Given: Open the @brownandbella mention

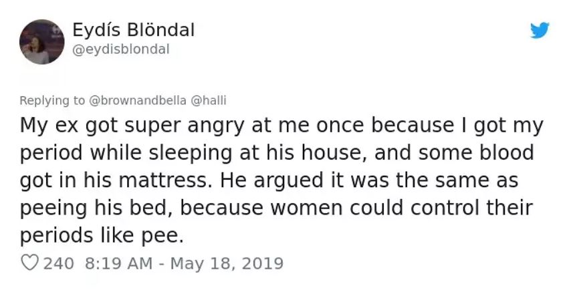Looking at the screenshot, I should coord(138,100).
